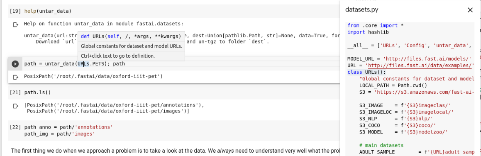481x156 pixels.
Task: Click output icon of path.ls() cell
Action: 15,106
